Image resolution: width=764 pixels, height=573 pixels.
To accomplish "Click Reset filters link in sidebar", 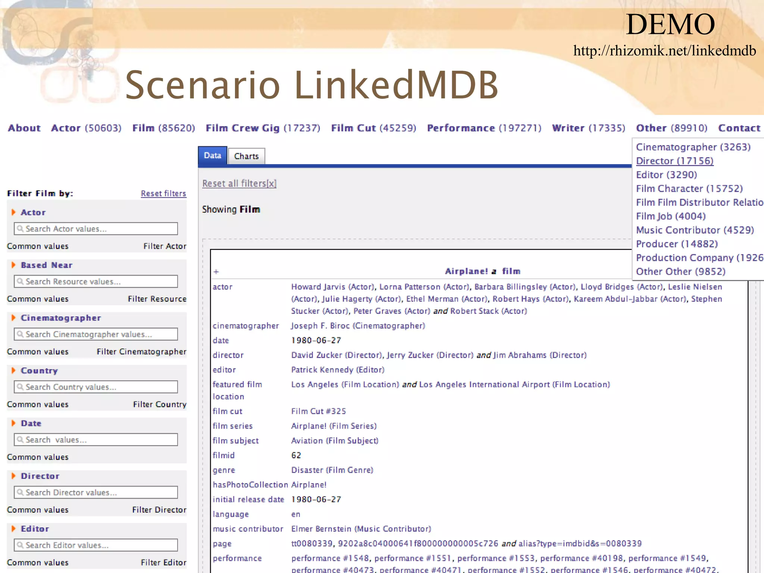I will 163,194.
